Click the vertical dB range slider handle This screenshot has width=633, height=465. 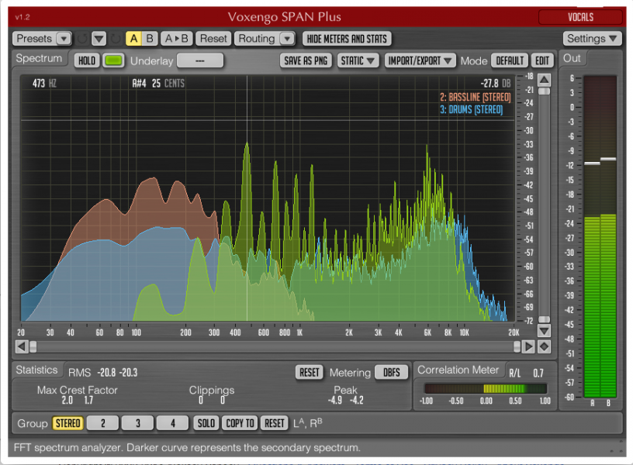click(x=545, y=91)
